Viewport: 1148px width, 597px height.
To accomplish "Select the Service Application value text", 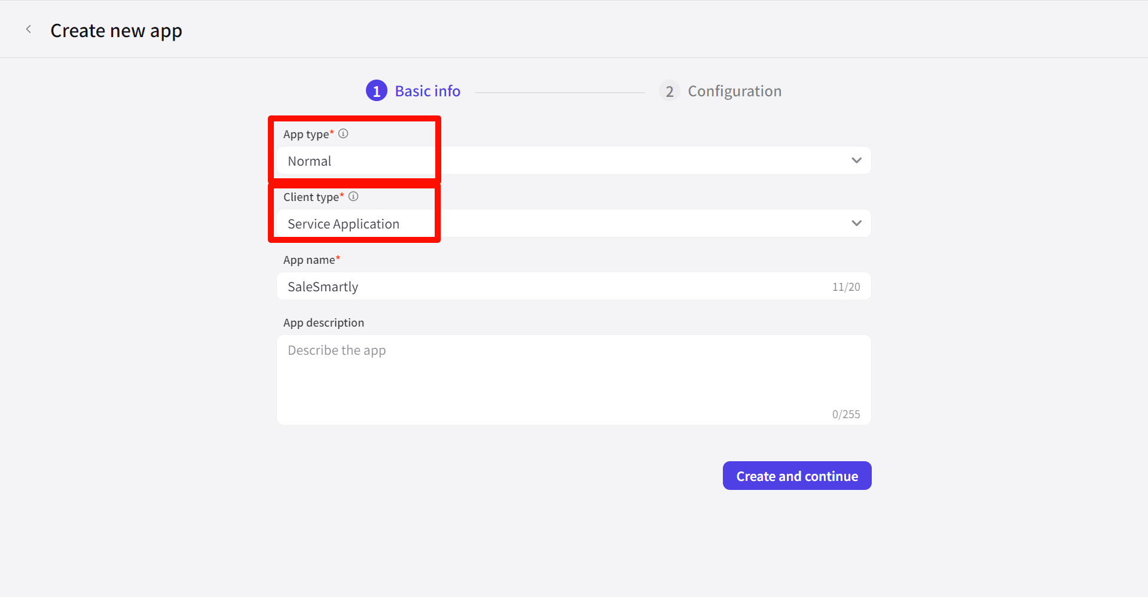I will [343, 223].
